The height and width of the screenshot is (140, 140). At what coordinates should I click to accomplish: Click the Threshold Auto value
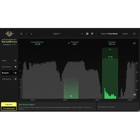tap(75, 44)
